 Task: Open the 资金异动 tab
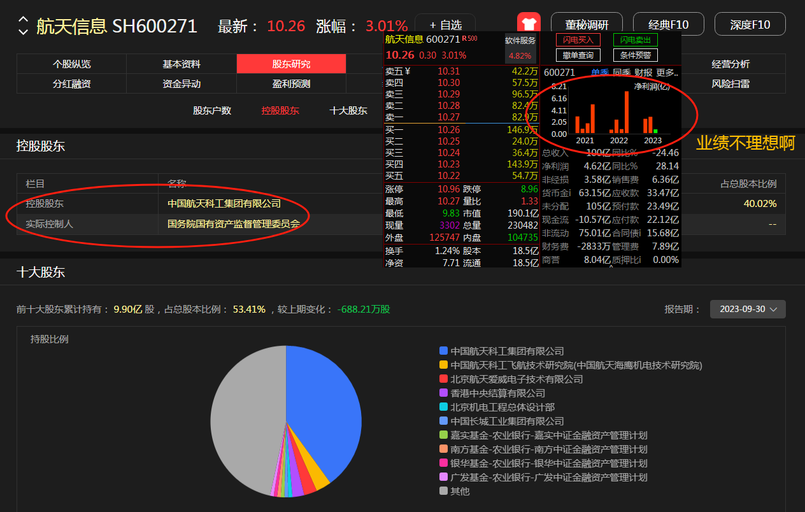[x=182, y=83]
